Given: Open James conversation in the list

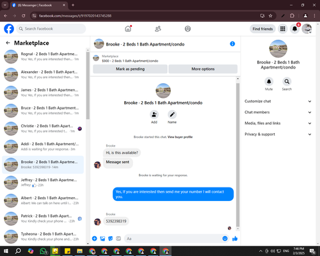Looking at the screenshot, I should [43, 93].
